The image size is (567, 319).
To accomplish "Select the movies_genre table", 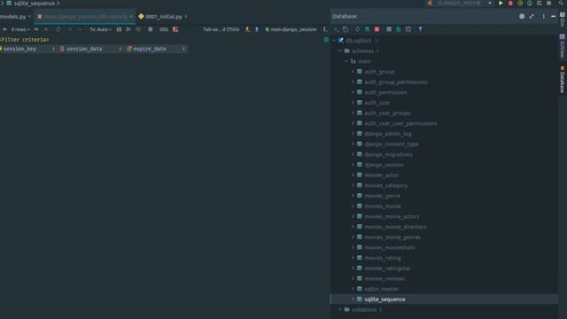I will [x=382, y=196].
